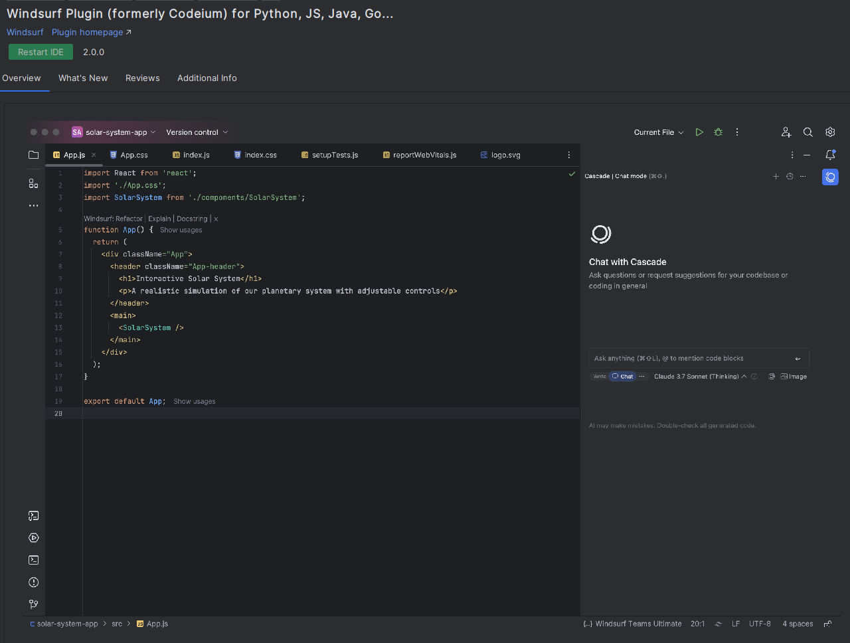
Task: Open Cascade panel more options ellipsis
Action: [x=803, y=176]
